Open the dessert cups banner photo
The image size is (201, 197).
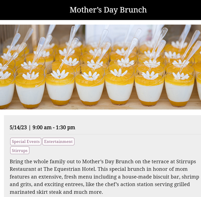pos(100,67)
